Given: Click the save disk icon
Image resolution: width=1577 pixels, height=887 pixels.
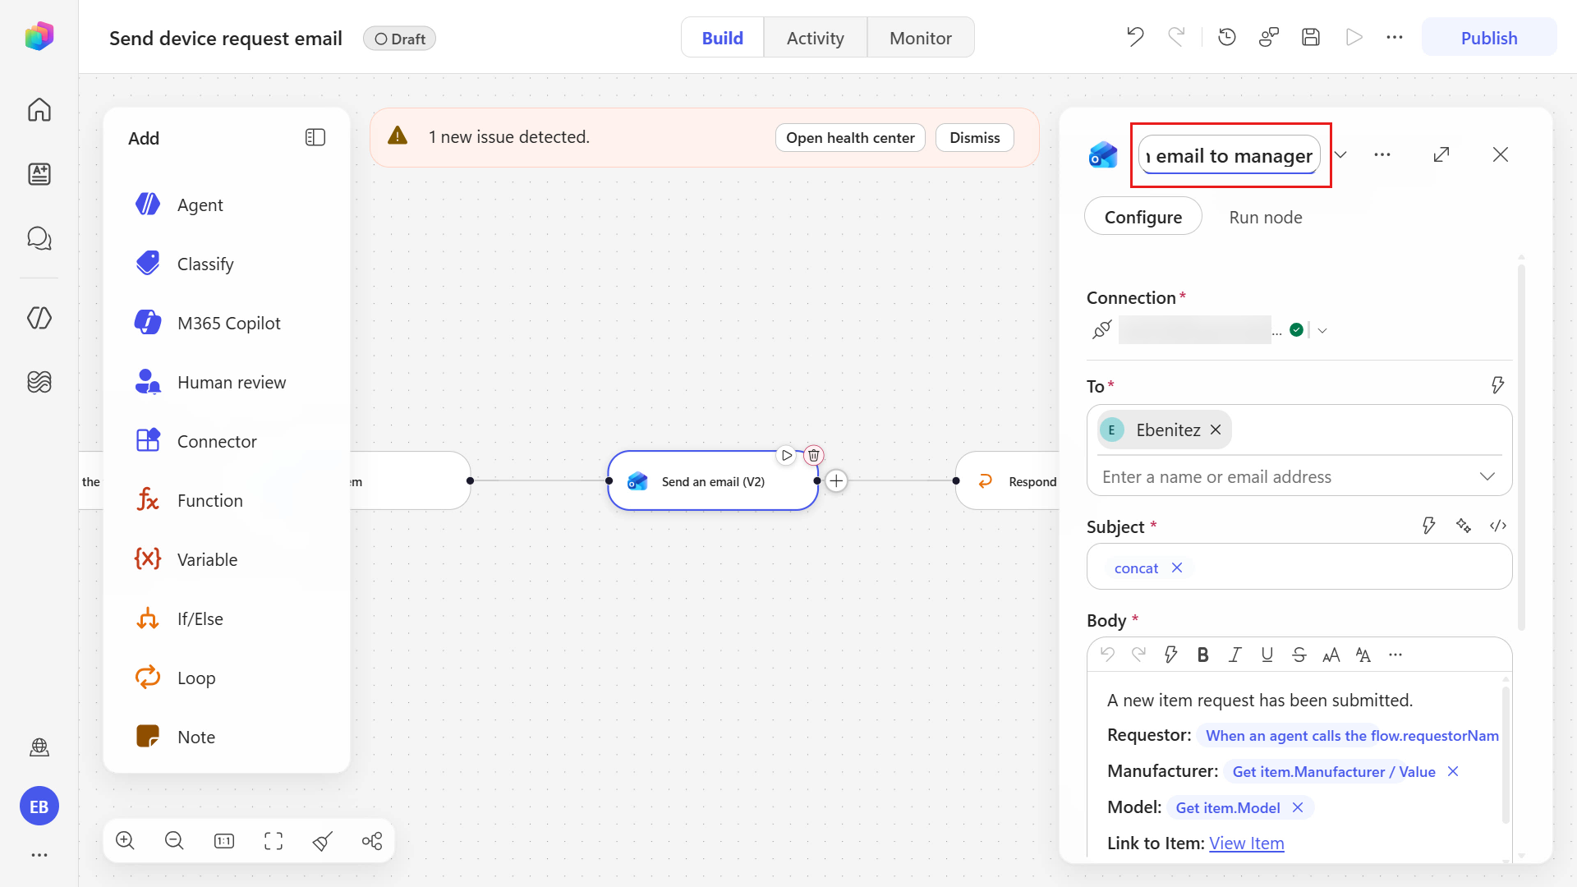Looking at the screenshot, I should click(x=1311, y=37).
